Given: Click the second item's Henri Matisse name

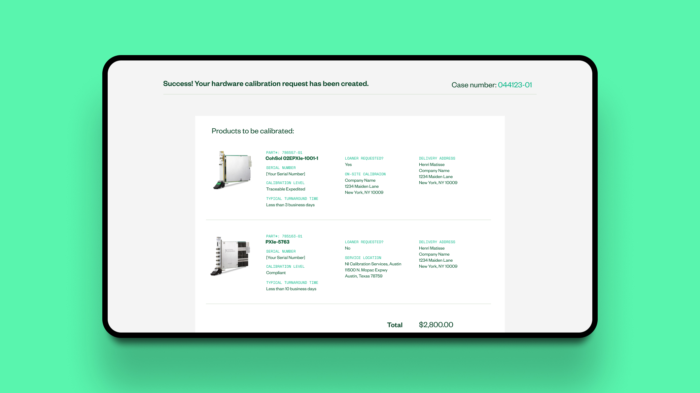Looking at the screenshot, I should pos(431,248).
